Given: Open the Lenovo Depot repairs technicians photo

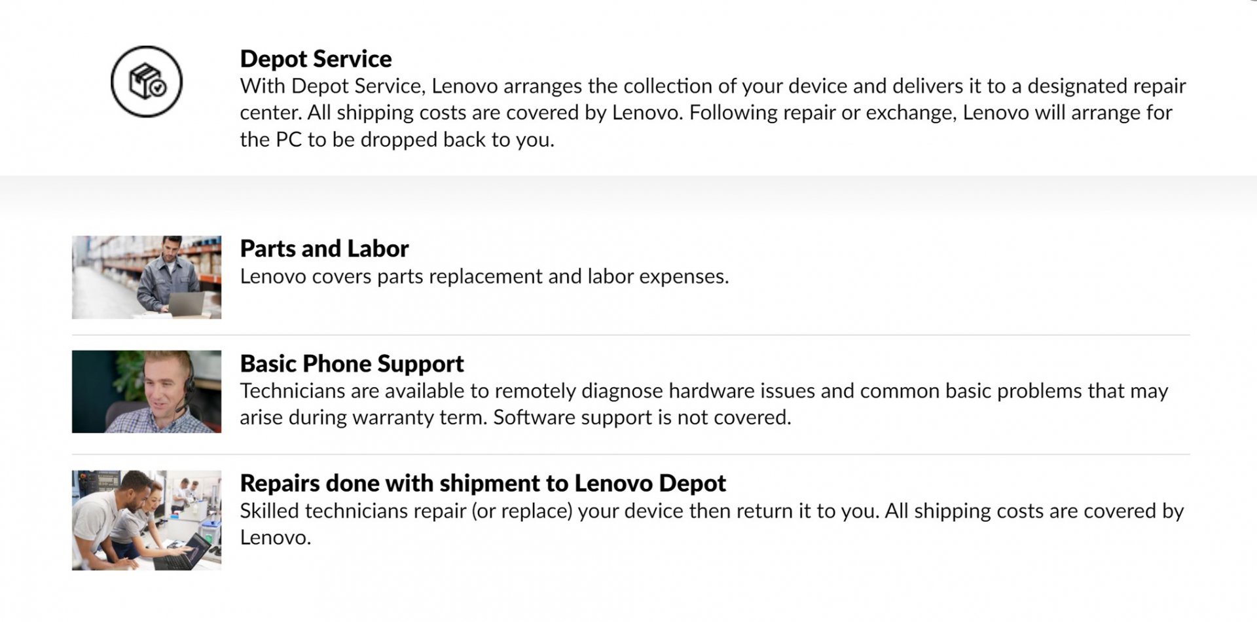Looking at the screenshot, I should coord(147,520).
